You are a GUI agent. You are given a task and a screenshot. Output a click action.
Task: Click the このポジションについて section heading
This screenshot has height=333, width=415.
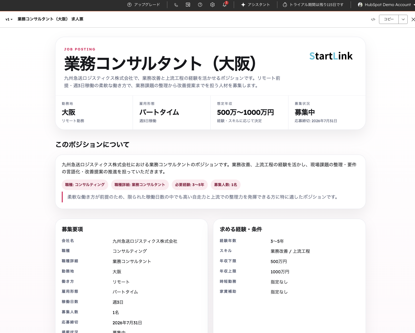point(92,145)
